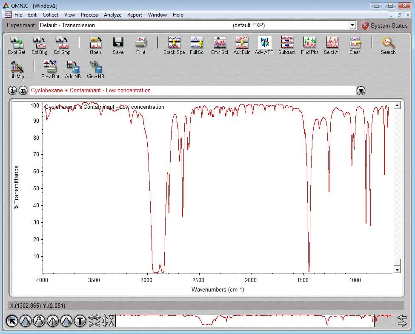Start a library Search
415x334 pixels.
388,45
